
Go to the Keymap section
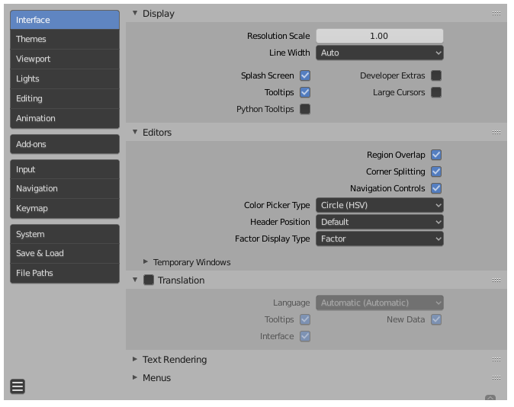click(65, 208)
